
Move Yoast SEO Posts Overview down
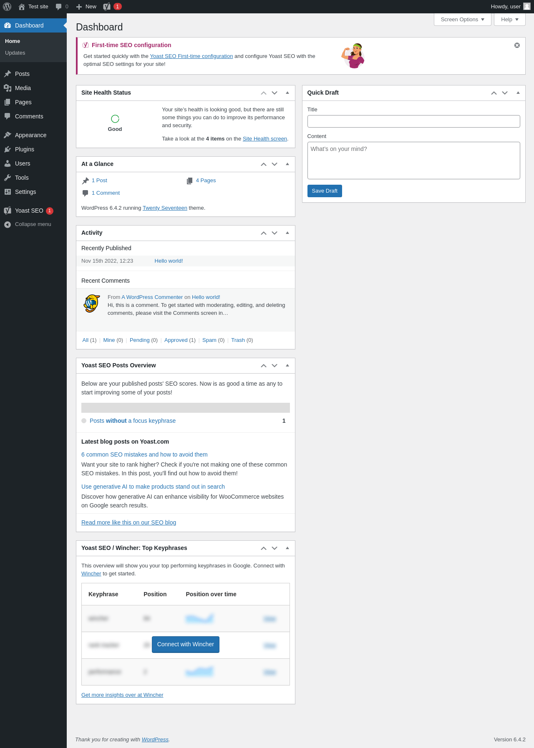tap(275, 366)
